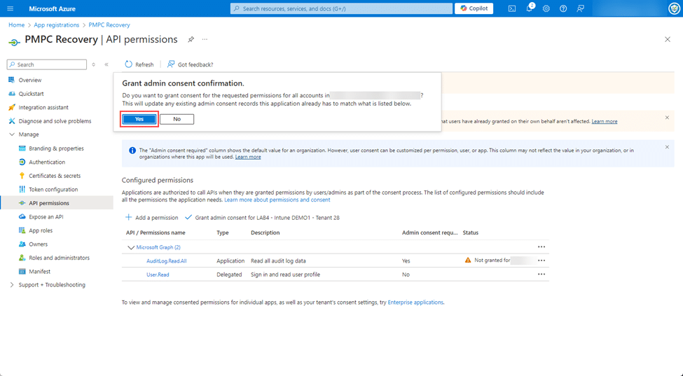
Task: Open the Azure portal hamburger menu
Action: pyautogui.click(x=10, y=8)
